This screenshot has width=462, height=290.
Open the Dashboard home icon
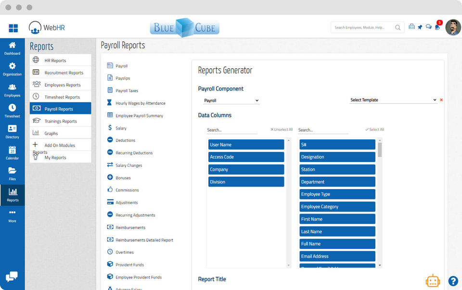tap(12, 45)
